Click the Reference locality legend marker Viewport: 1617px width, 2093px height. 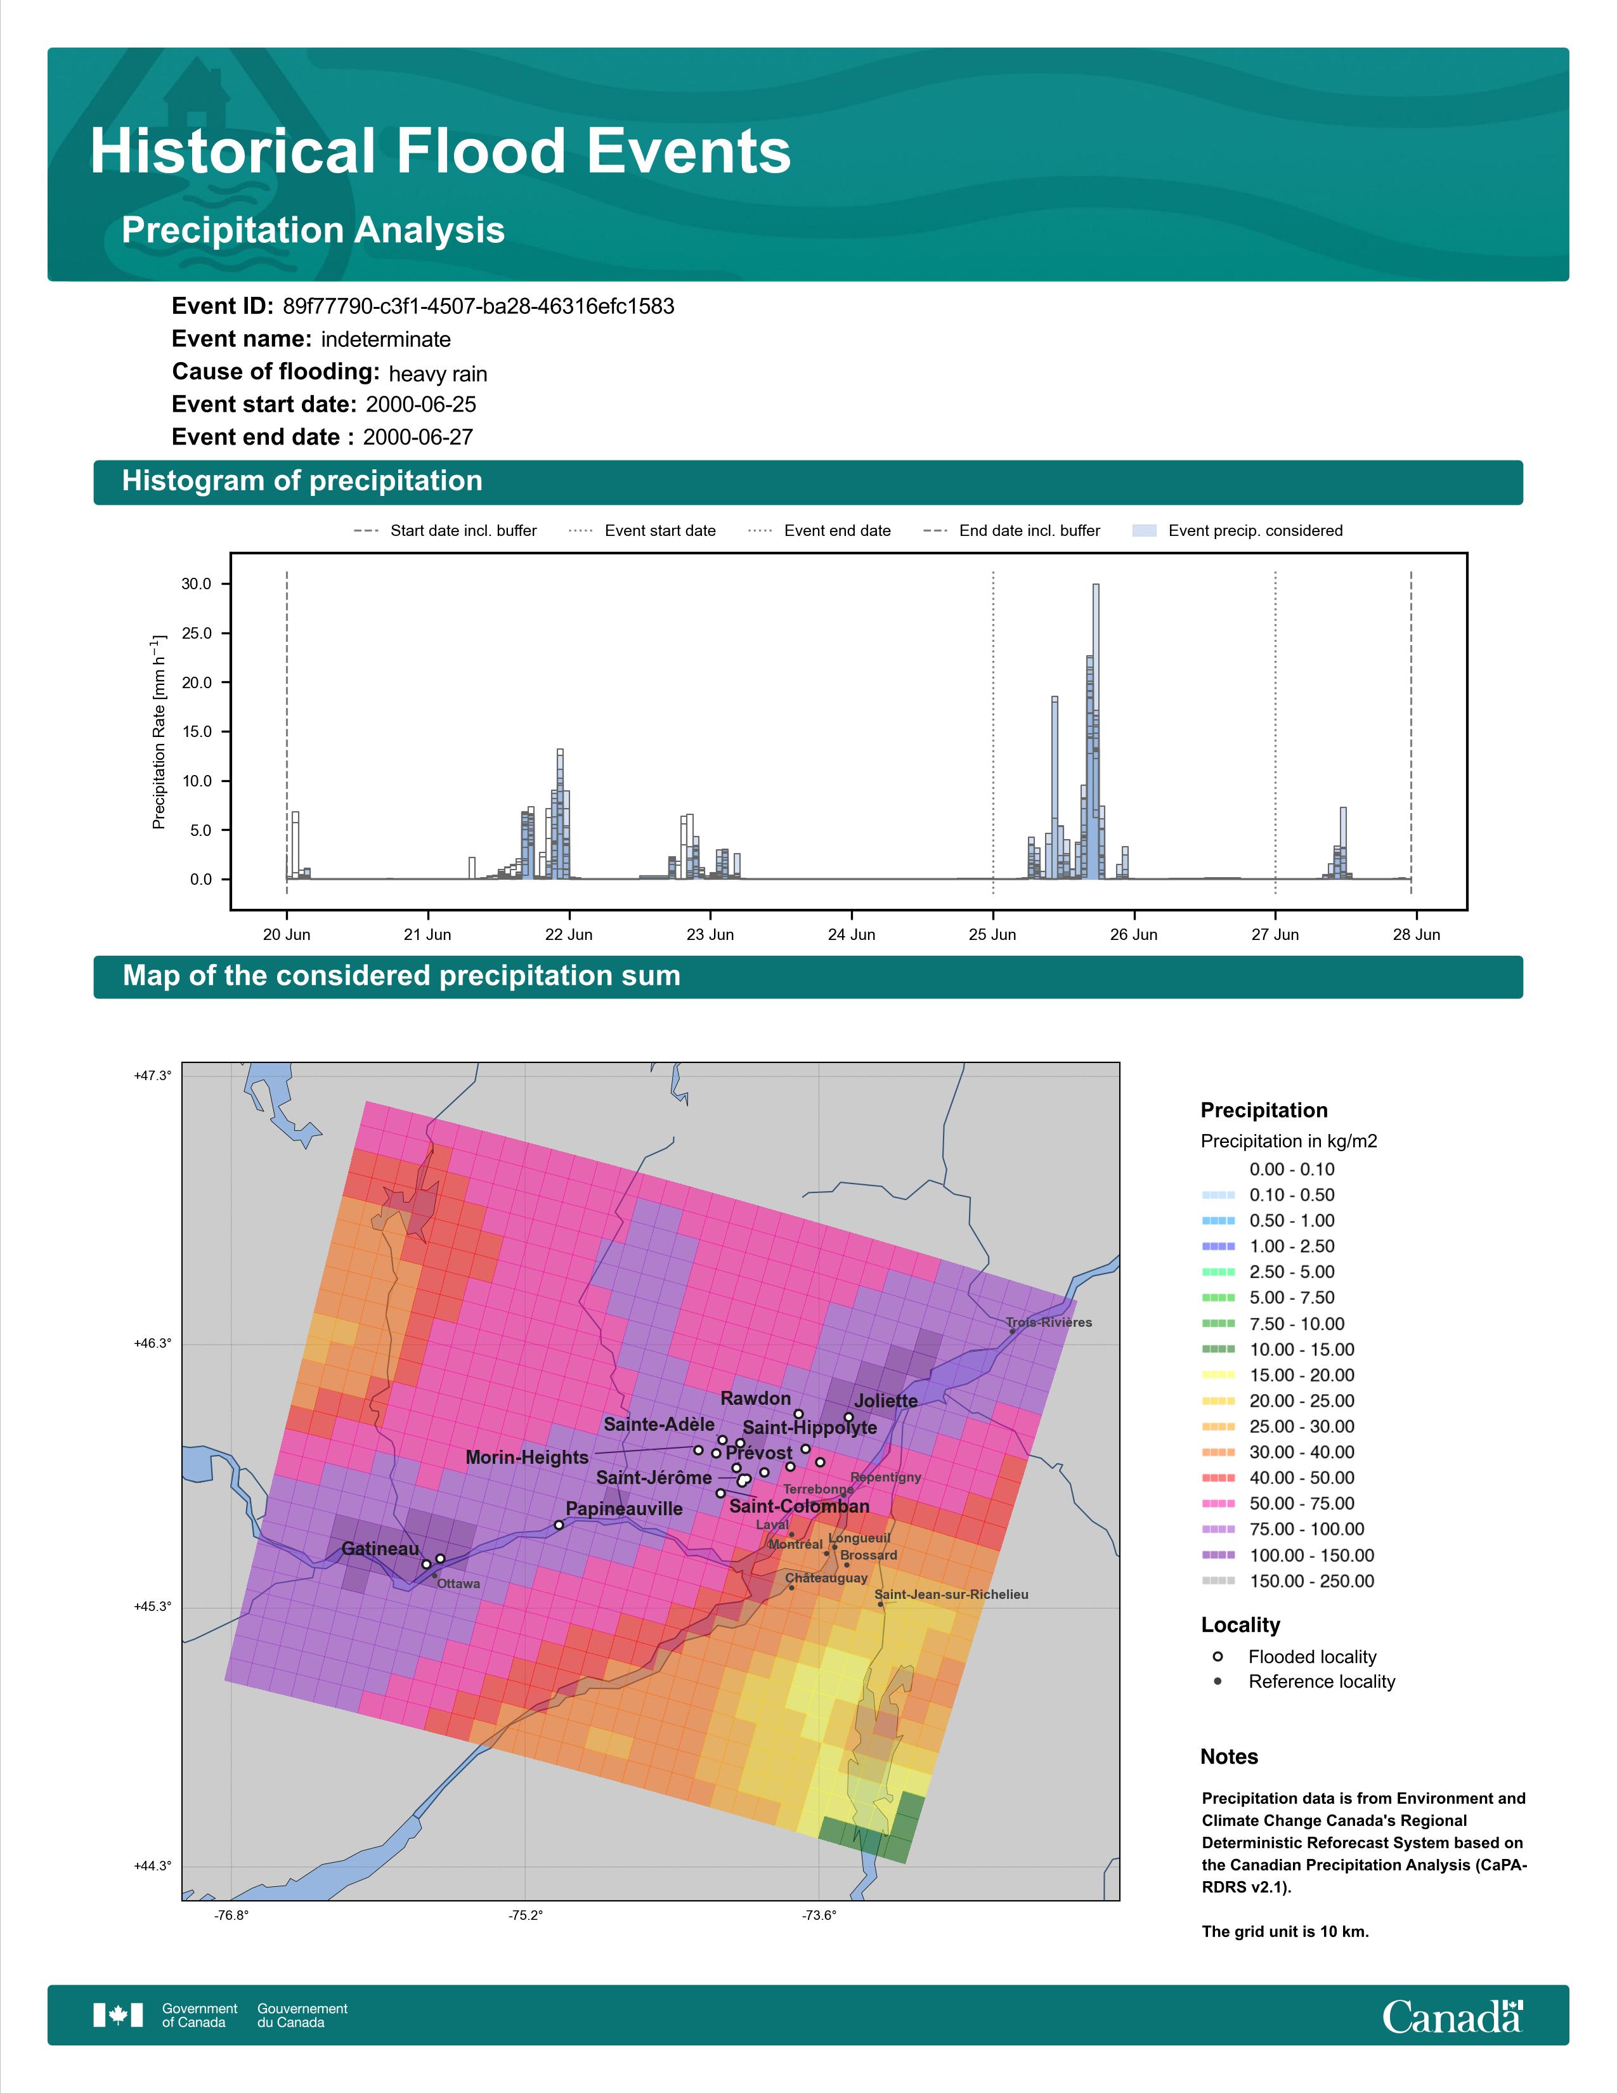[1218, 1682]
